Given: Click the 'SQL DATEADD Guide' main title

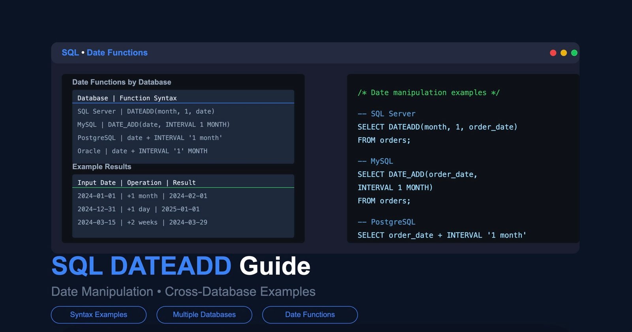Looking at the screenshot, I should [x=181, y=266].
